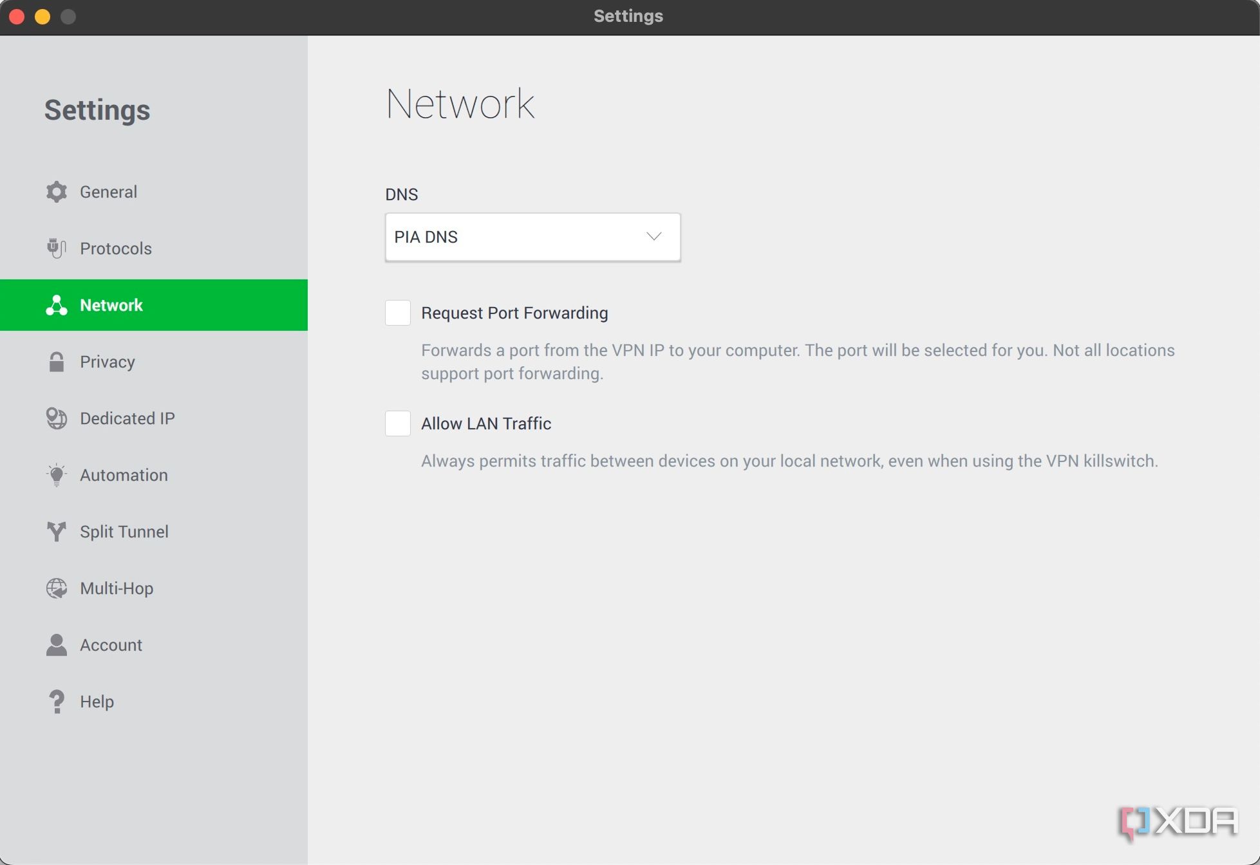This screenshot has width=1260, height=865.
Task: Enable Request Port Forwarding checkbox
Action: pyautogui.click(x=398, y=313)
